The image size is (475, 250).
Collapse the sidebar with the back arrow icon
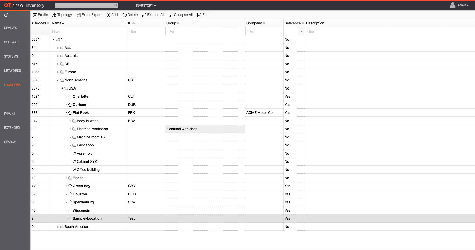pos(6,15)
